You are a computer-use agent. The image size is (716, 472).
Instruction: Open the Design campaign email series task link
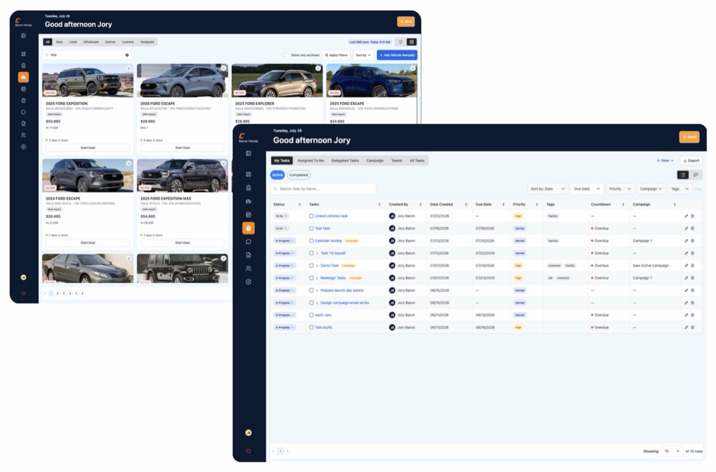pos(344,303)
